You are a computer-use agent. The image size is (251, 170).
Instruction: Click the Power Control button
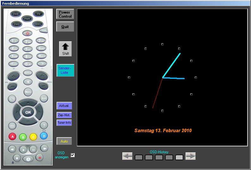[x=65, y=14]
